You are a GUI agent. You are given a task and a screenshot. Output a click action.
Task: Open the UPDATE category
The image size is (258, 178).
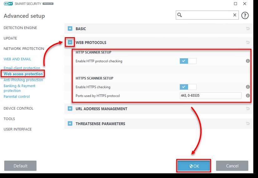click(x=10, y=38)
